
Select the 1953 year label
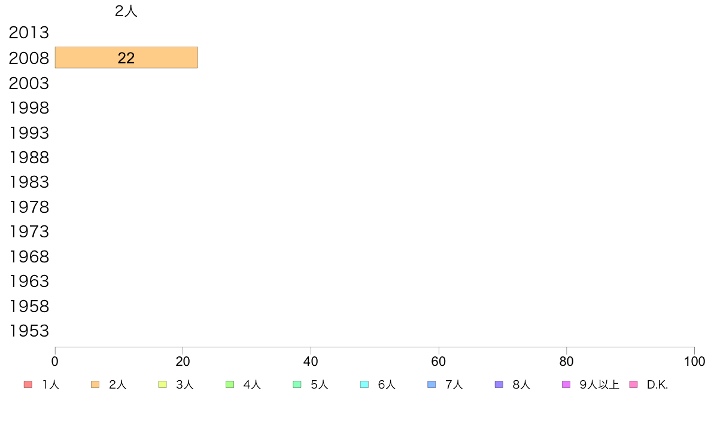click(x=29, y=331)
